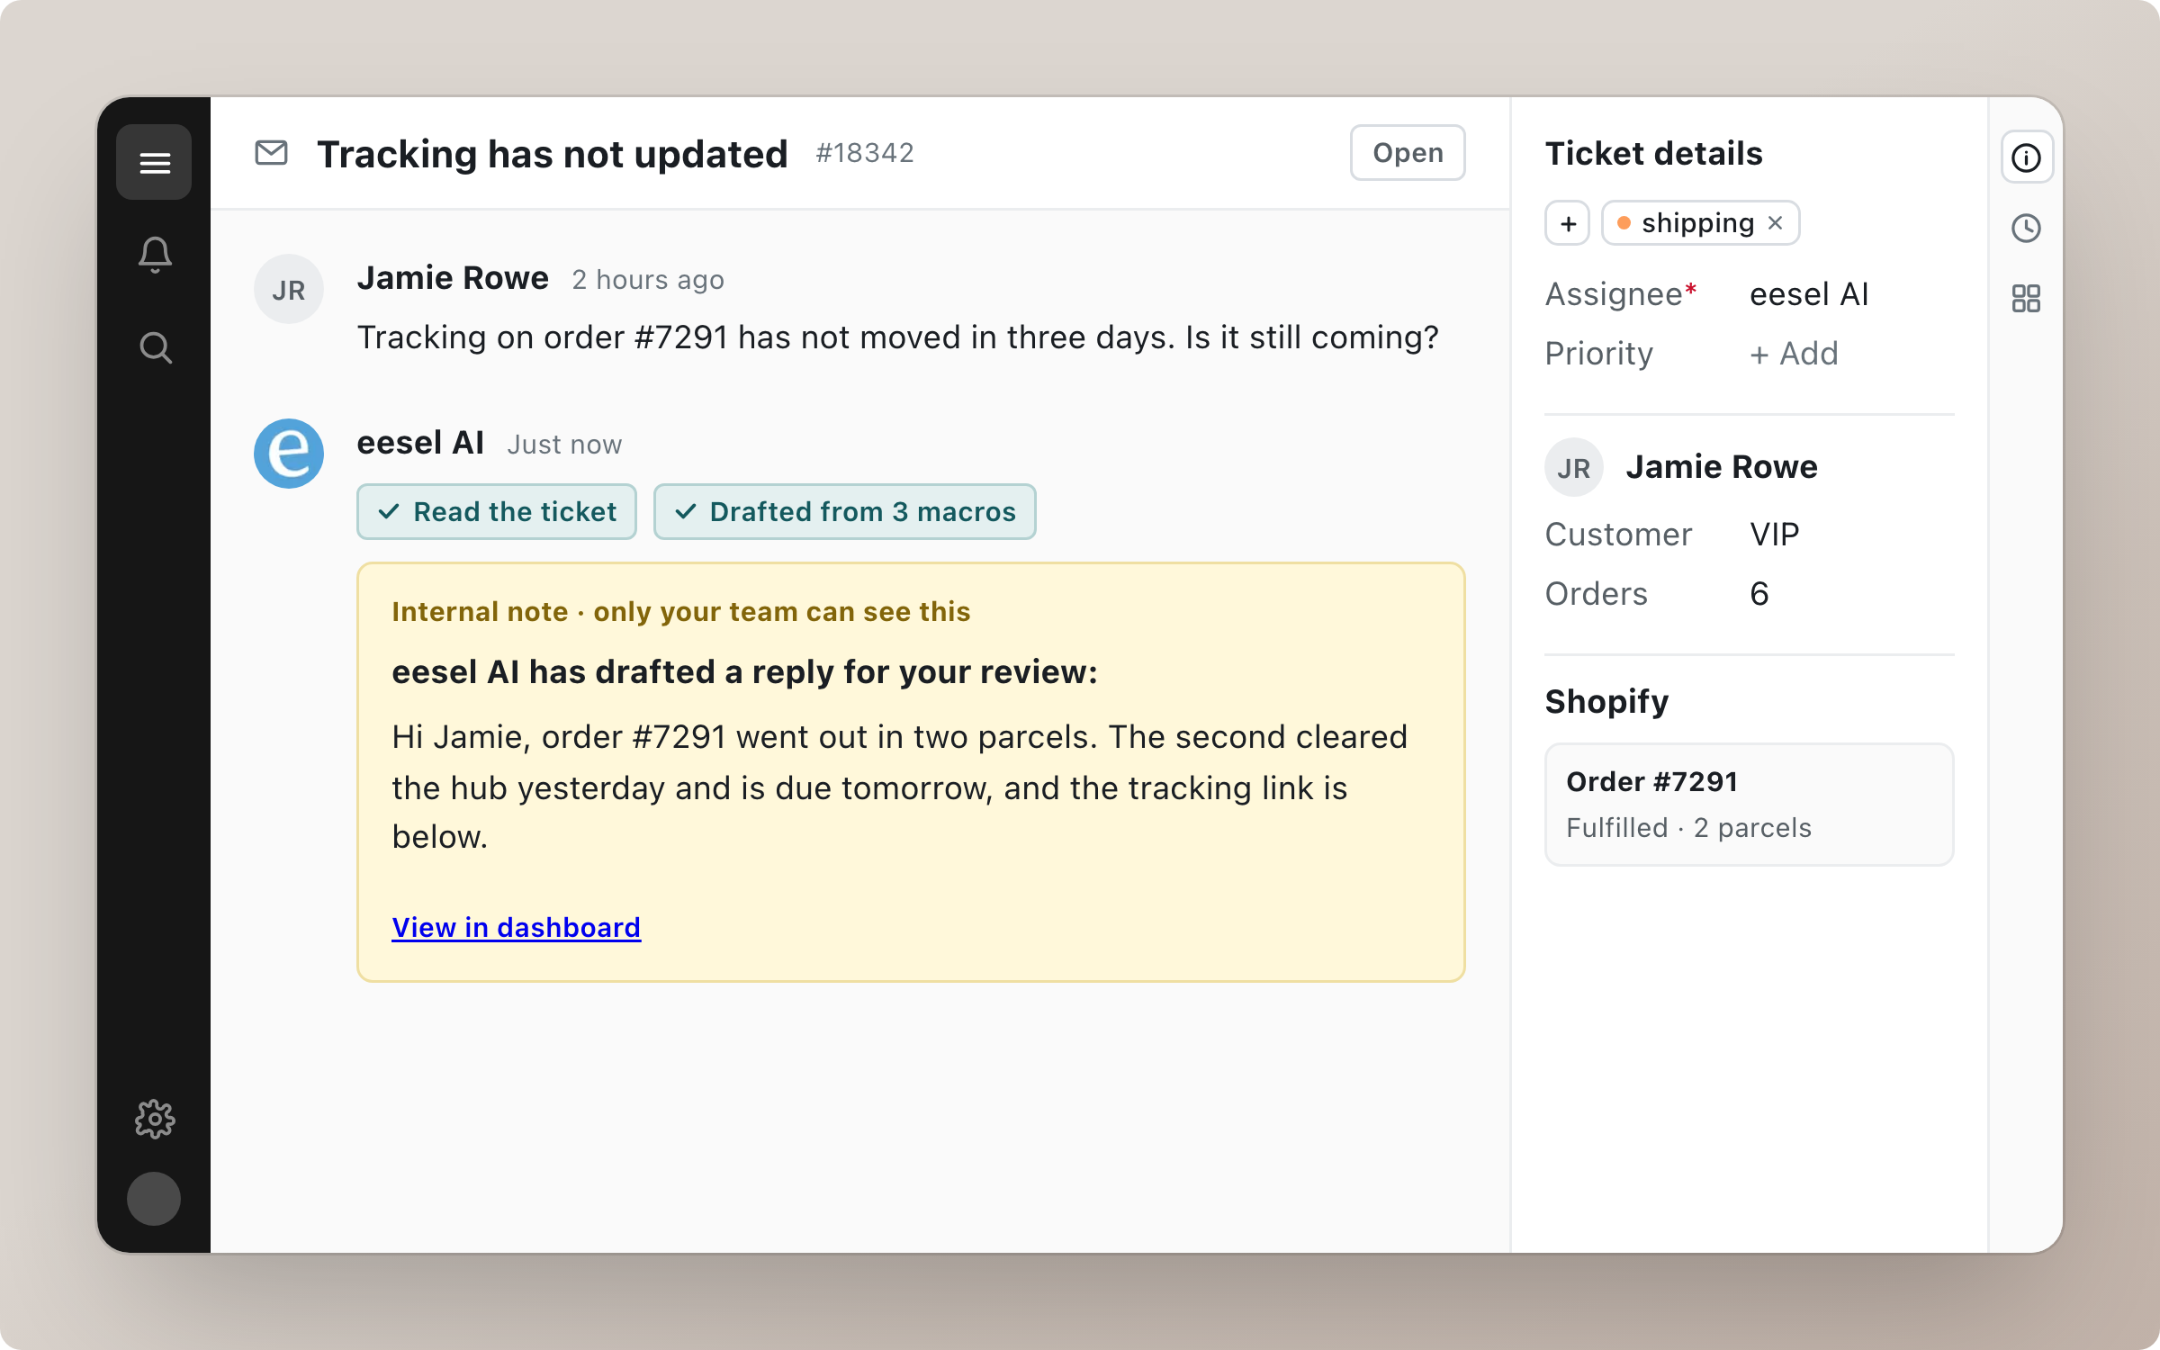Click the Tracking has not updated title
The height and width of the screenshot is (1350, 2160).
click(552, 154)
